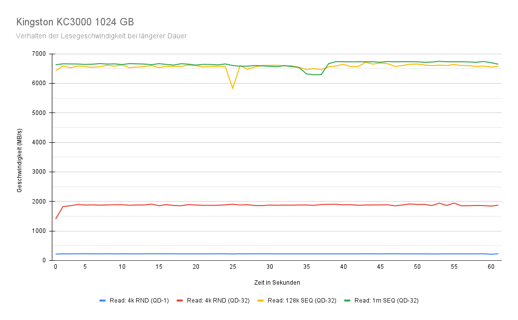
Task: Click the 7000 label on the y-axis
Action: coord(38,54)
